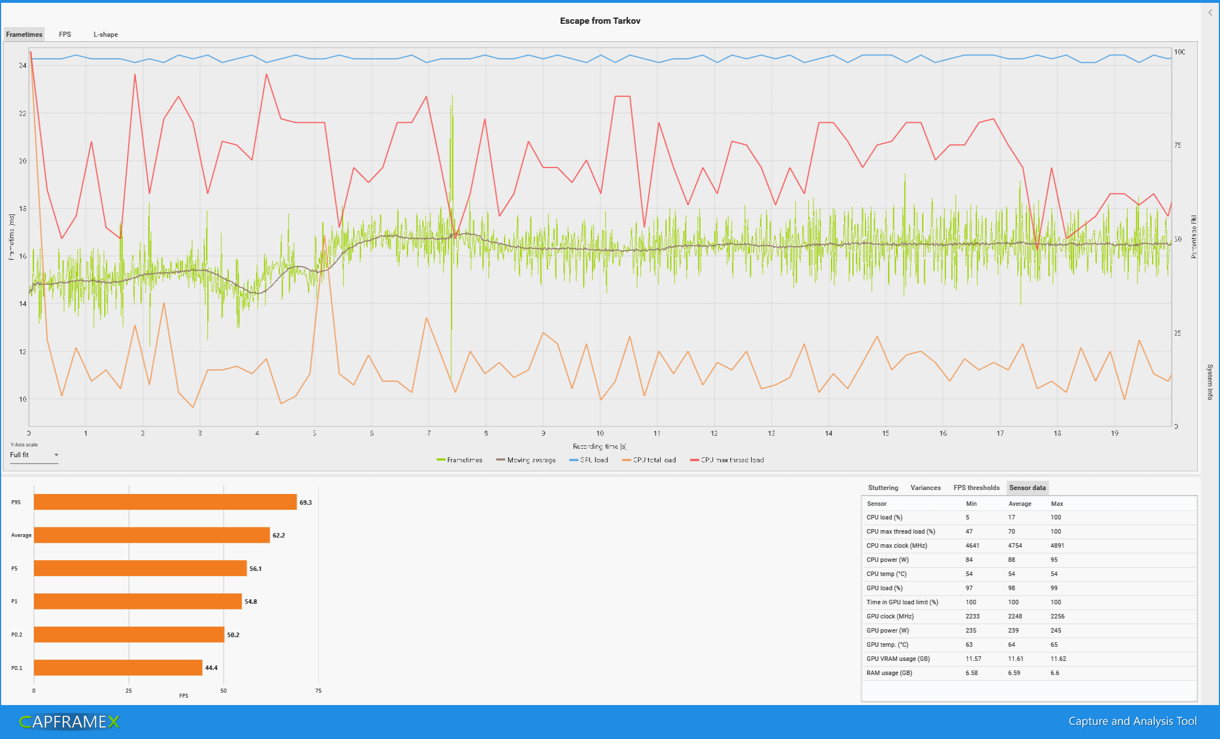Click GPU VRAM average value 11.61
The width and height of the screenshot is (1220, 739).
1016,659
